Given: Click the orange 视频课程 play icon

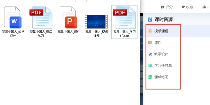Looking at the screenshot, I should (x=150, y=31).
